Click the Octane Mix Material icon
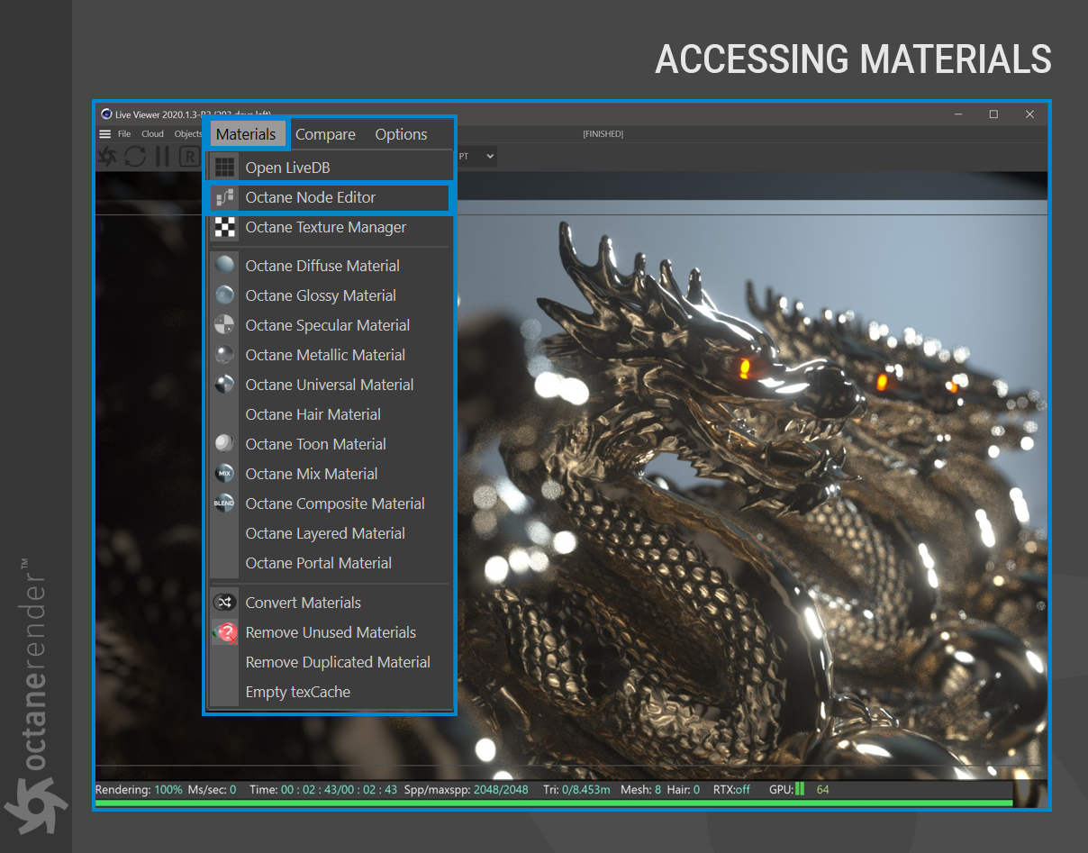Viewport: 1088px width, 853px height. [x=225, y=474]
